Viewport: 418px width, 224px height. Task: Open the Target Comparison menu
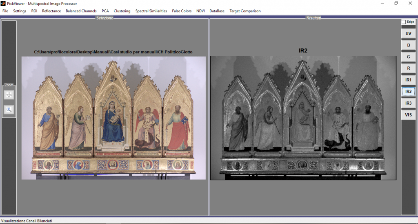pos(245,11)
